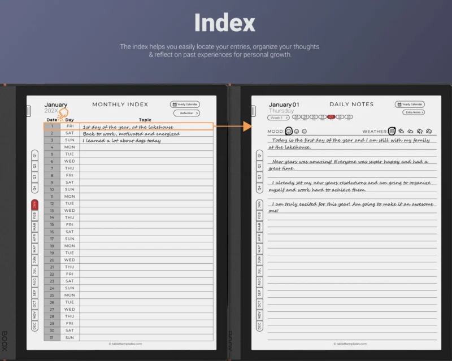The width and height of the screenshot is (452, 361).
Task: Visit the tablettemplates.com link
Action: (x=125, y=343)
